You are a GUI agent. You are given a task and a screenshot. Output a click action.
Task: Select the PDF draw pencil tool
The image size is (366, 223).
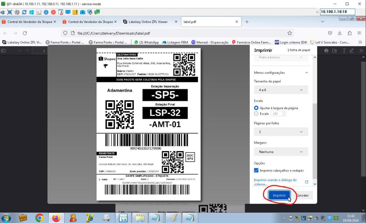[x=352, y=50]
